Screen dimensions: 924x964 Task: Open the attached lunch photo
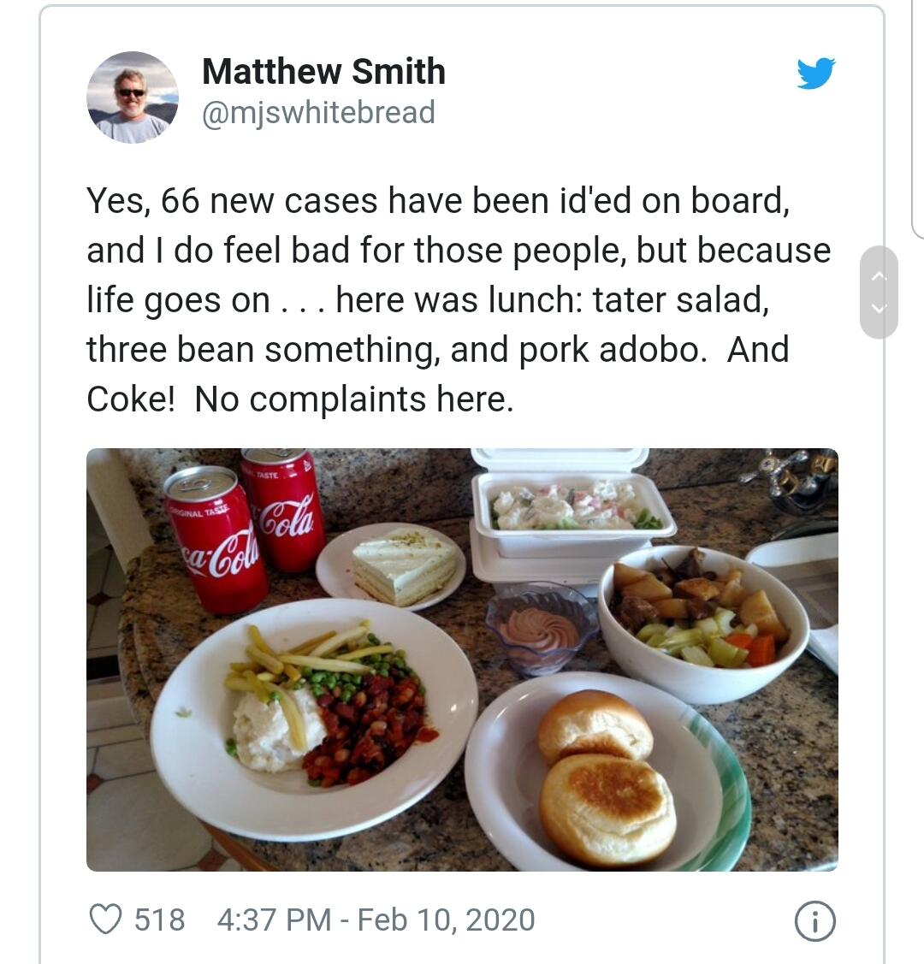coord(462,659)
